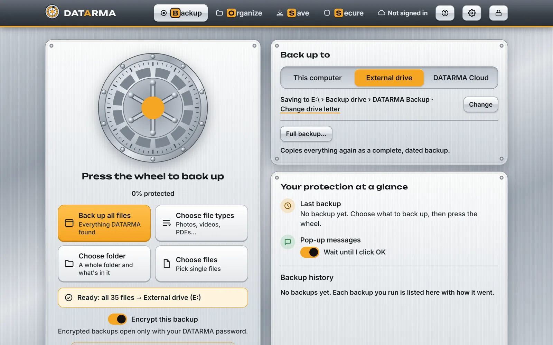Open the Secure tab
Image resolution: width=553 pixels, height=345 pixels.
[343, 13]
